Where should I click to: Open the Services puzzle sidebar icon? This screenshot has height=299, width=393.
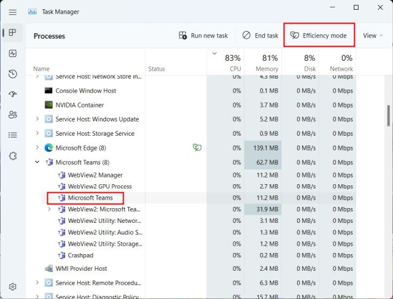(12, 156)
